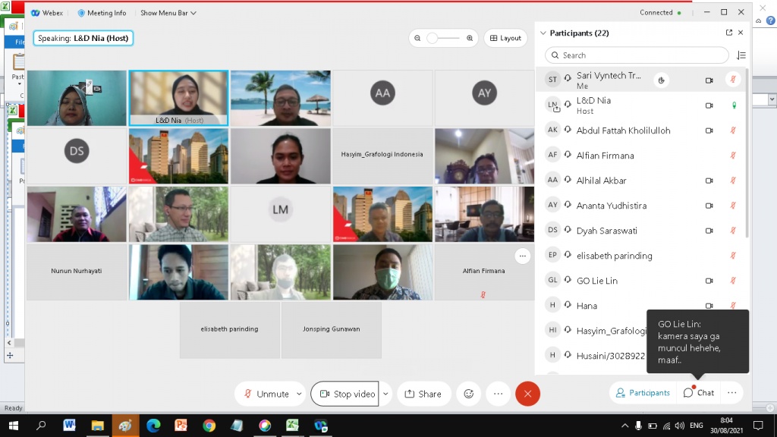Toggle Dyah Saraswati's camera
Viewport: 777px width, 437px height.
coord(709,230)
